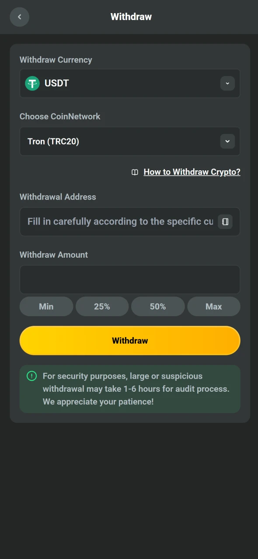This screenshot has width=258, height=559.
Task: Click the green Tether USDT coin icon
Action: click(x=32, y=83)
